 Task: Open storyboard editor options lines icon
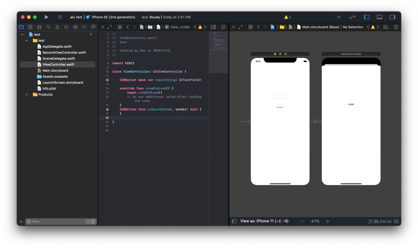[386, 27]
